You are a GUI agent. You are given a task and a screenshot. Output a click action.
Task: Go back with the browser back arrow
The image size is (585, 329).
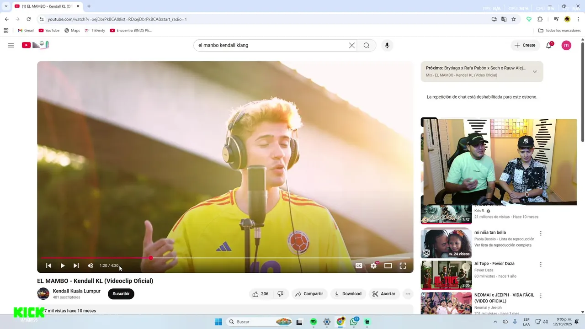point(6,19)
